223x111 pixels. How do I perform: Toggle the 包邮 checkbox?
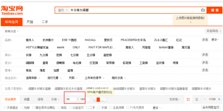pyautogui.click(x=22, y=108)
